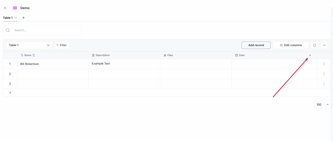
Task: Change rows per page from 100
Action: [x=323, y=104]
